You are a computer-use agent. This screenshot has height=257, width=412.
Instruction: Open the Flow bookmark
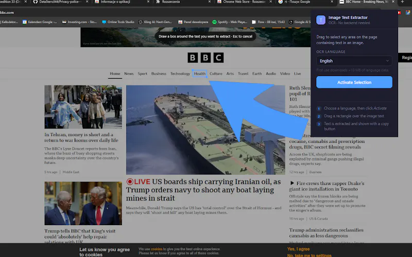click(x=268, y=22)
